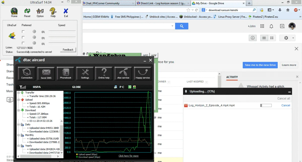Click the Happy service icon

click(x=142, y=73)
